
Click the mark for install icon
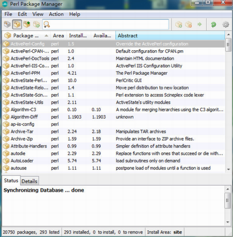[x=179, y=24]
